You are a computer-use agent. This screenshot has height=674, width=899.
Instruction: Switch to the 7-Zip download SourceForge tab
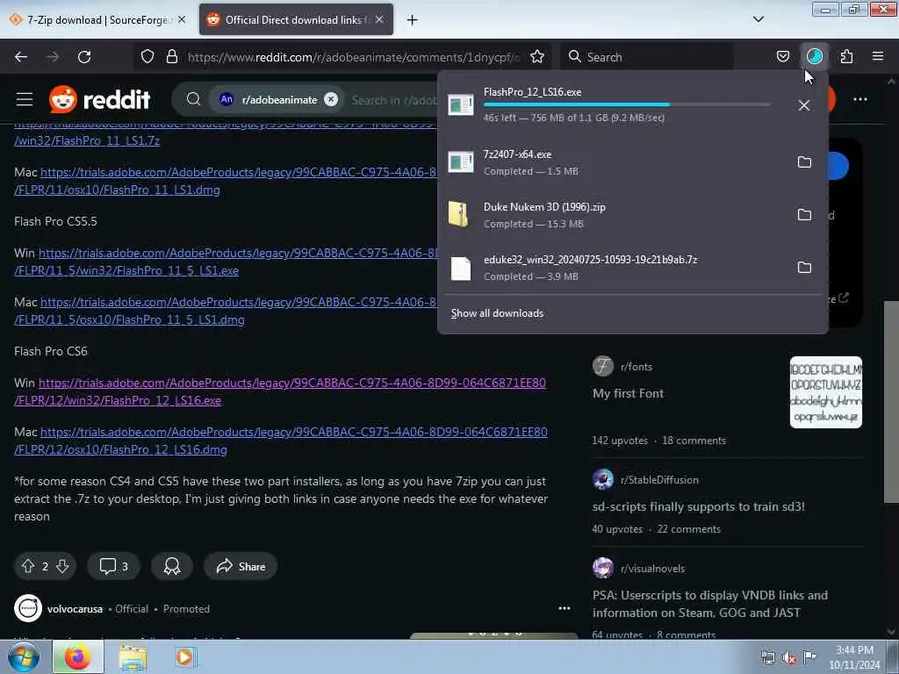click(x=98, y=20)
